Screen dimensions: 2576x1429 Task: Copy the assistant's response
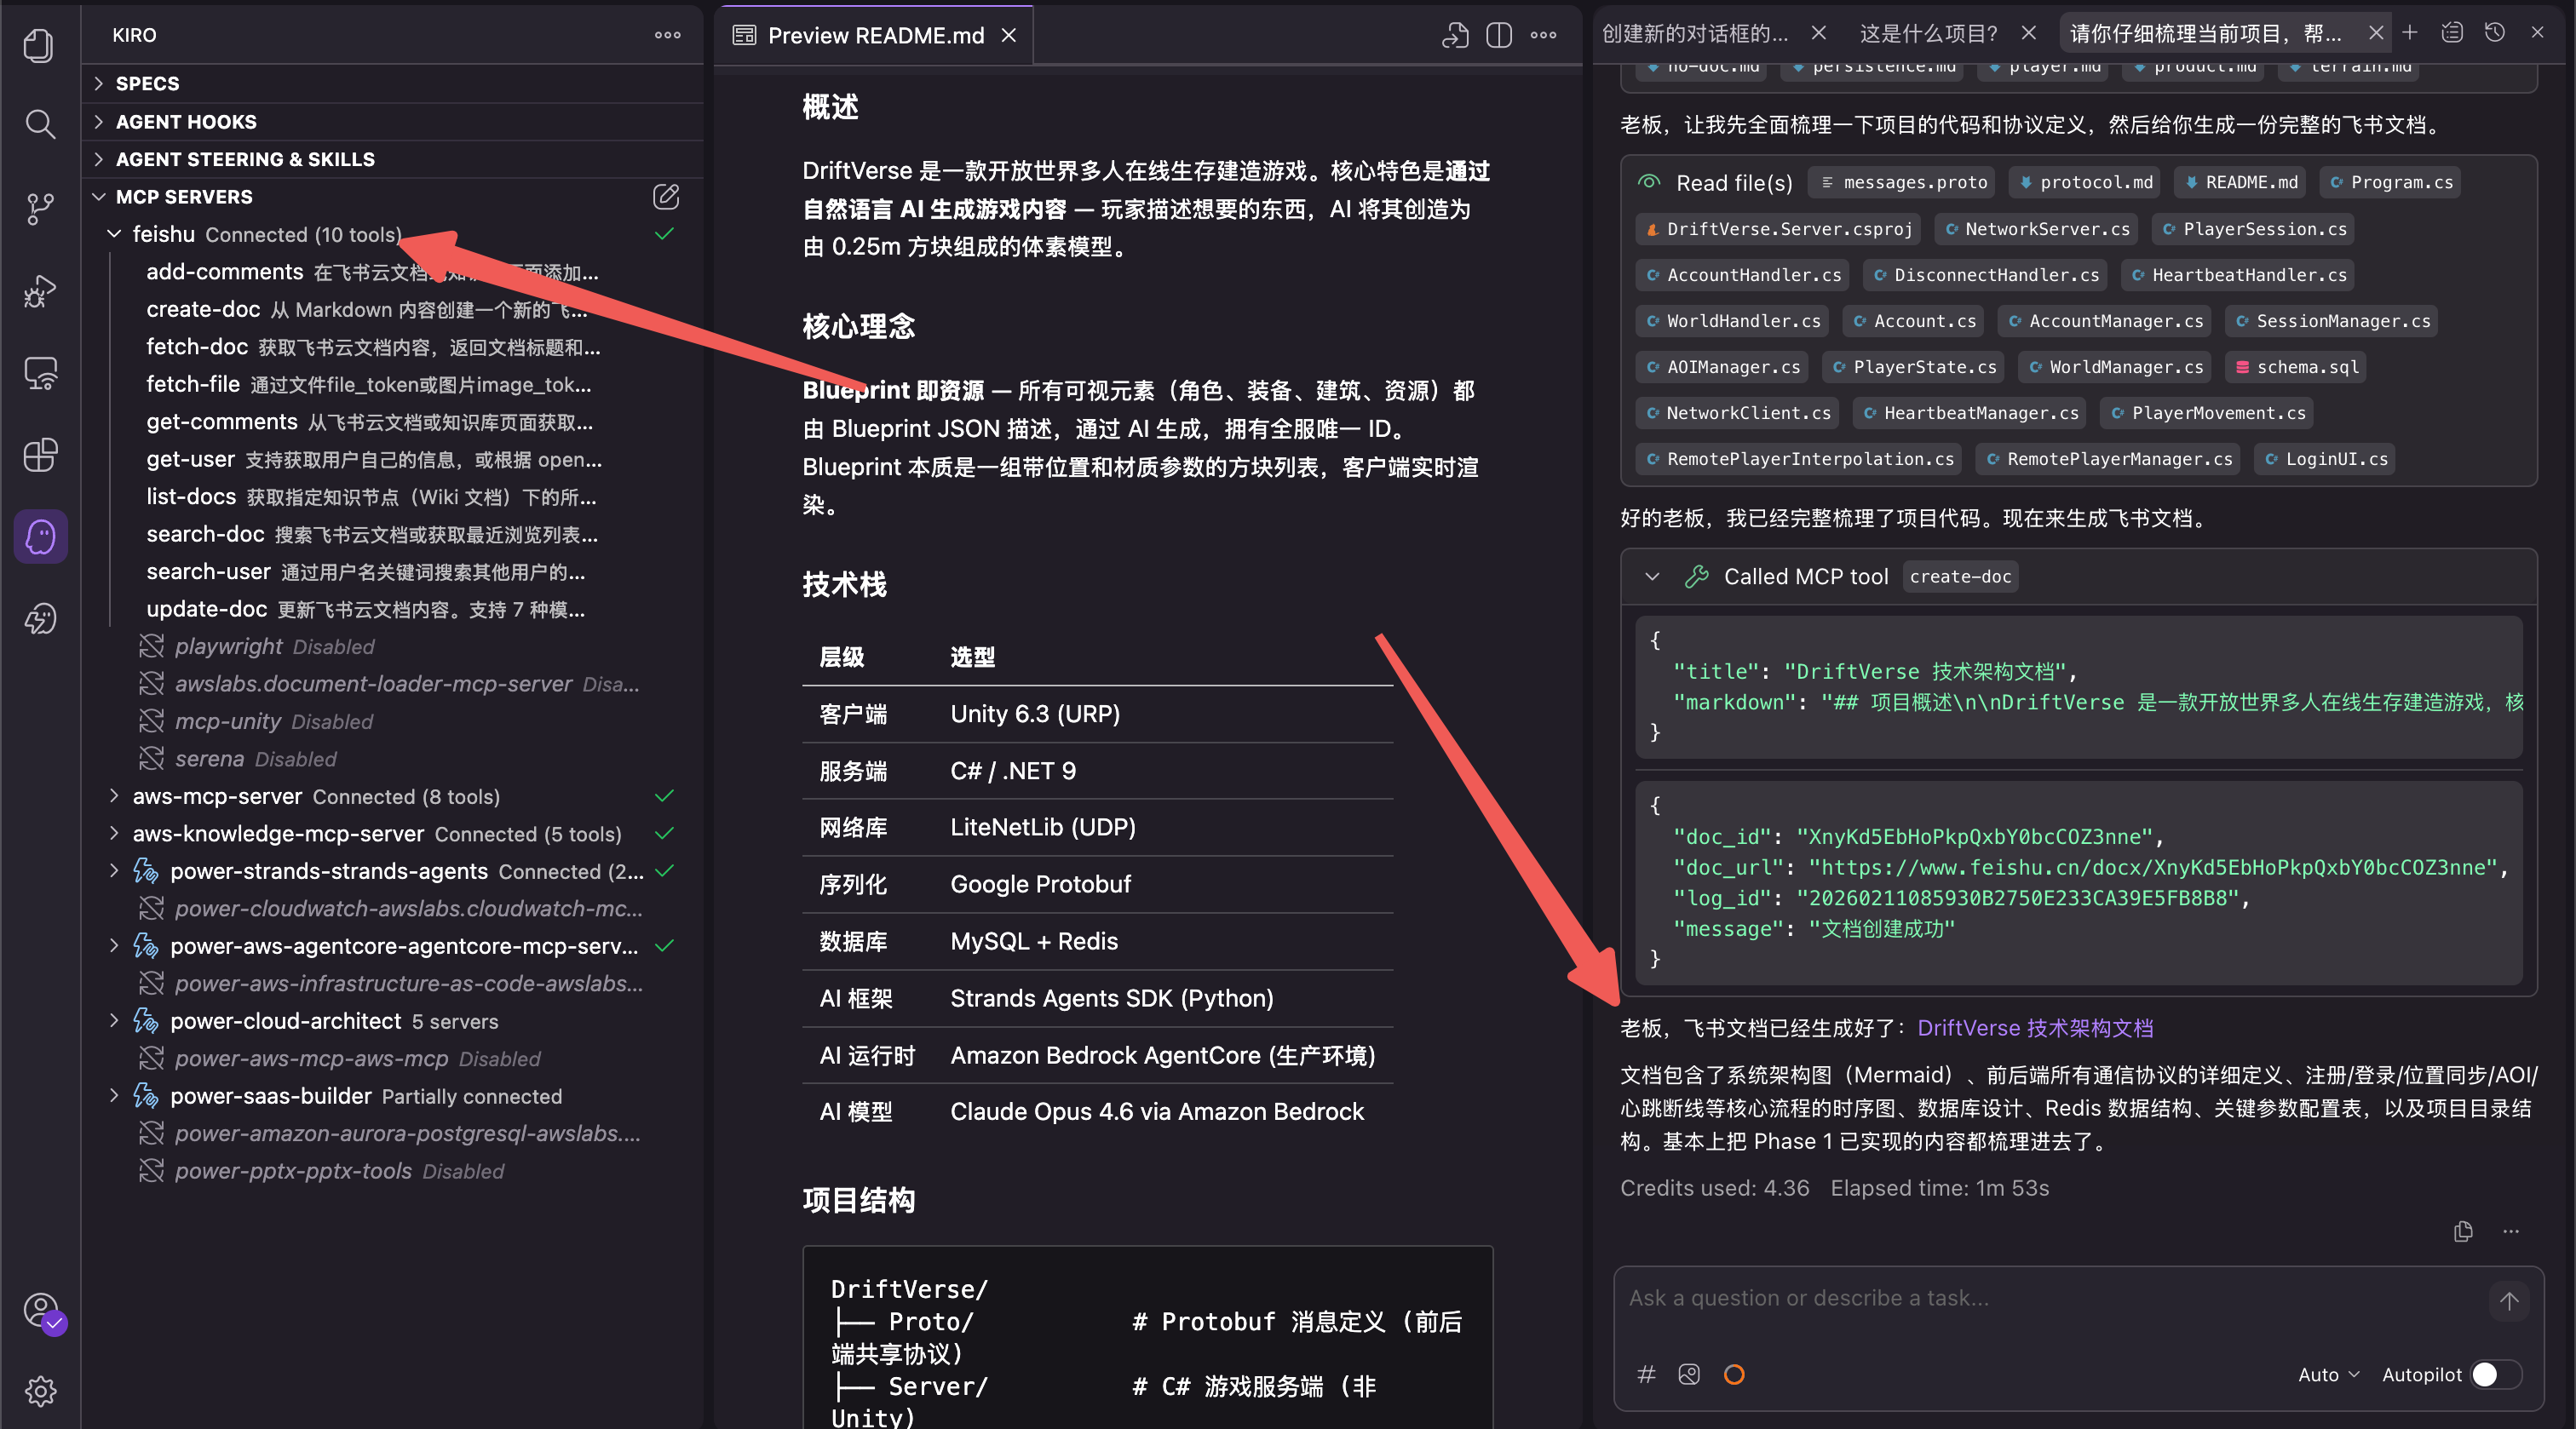pos(2463,1232)
